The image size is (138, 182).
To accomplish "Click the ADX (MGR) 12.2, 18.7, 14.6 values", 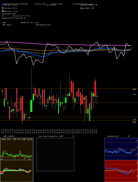I will point(29,23).
